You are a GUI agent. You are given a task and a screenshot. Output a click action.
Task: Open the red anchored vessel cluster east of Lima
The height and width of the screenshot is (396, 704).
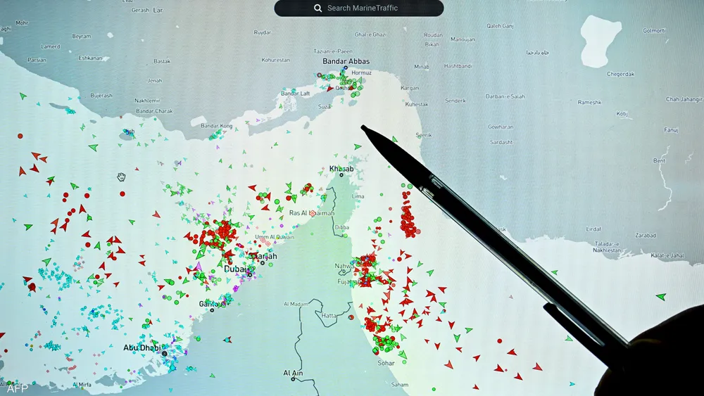coord(408,217)
